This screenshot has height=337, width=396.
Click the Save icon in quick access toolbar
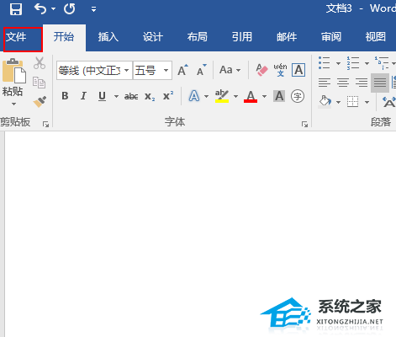16,9
